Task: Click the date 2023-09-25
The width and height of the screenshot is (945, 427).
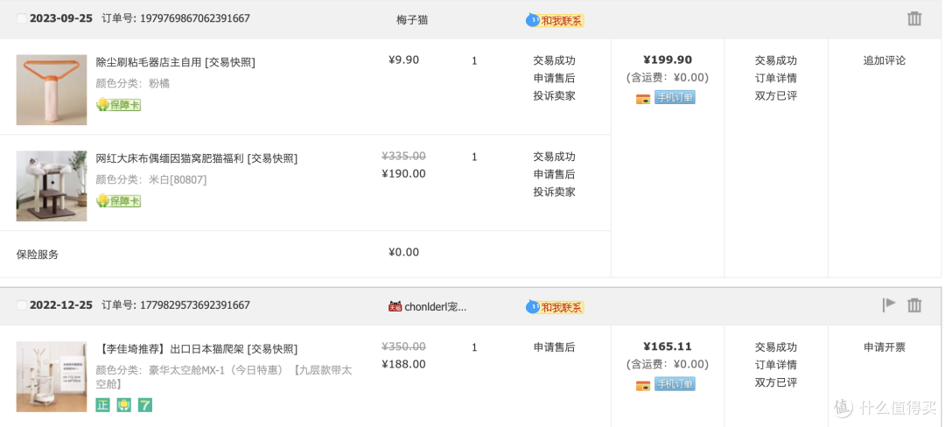Action: coord(61,18)
